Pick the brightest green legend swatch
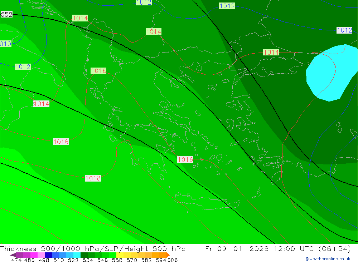 tap(113, 255)
